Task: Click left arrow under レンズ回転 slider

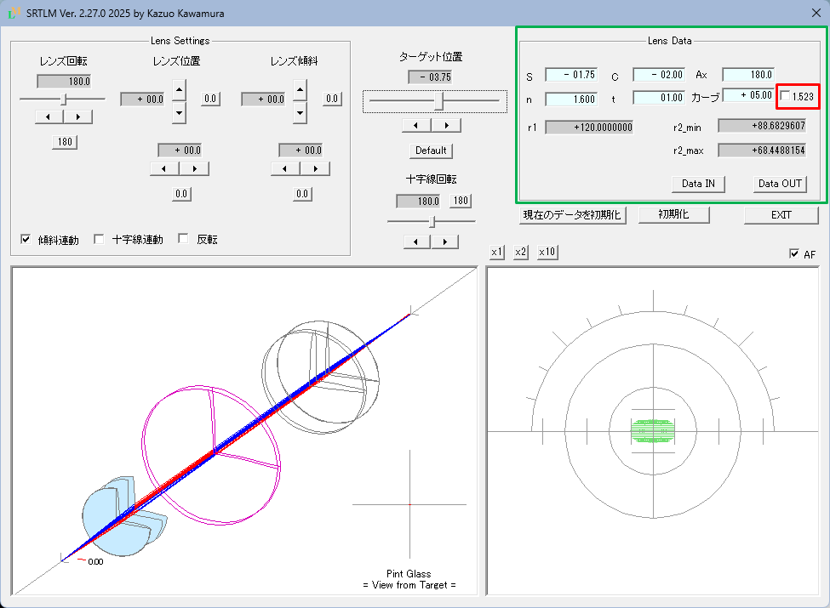Action: tap(49, 116)
